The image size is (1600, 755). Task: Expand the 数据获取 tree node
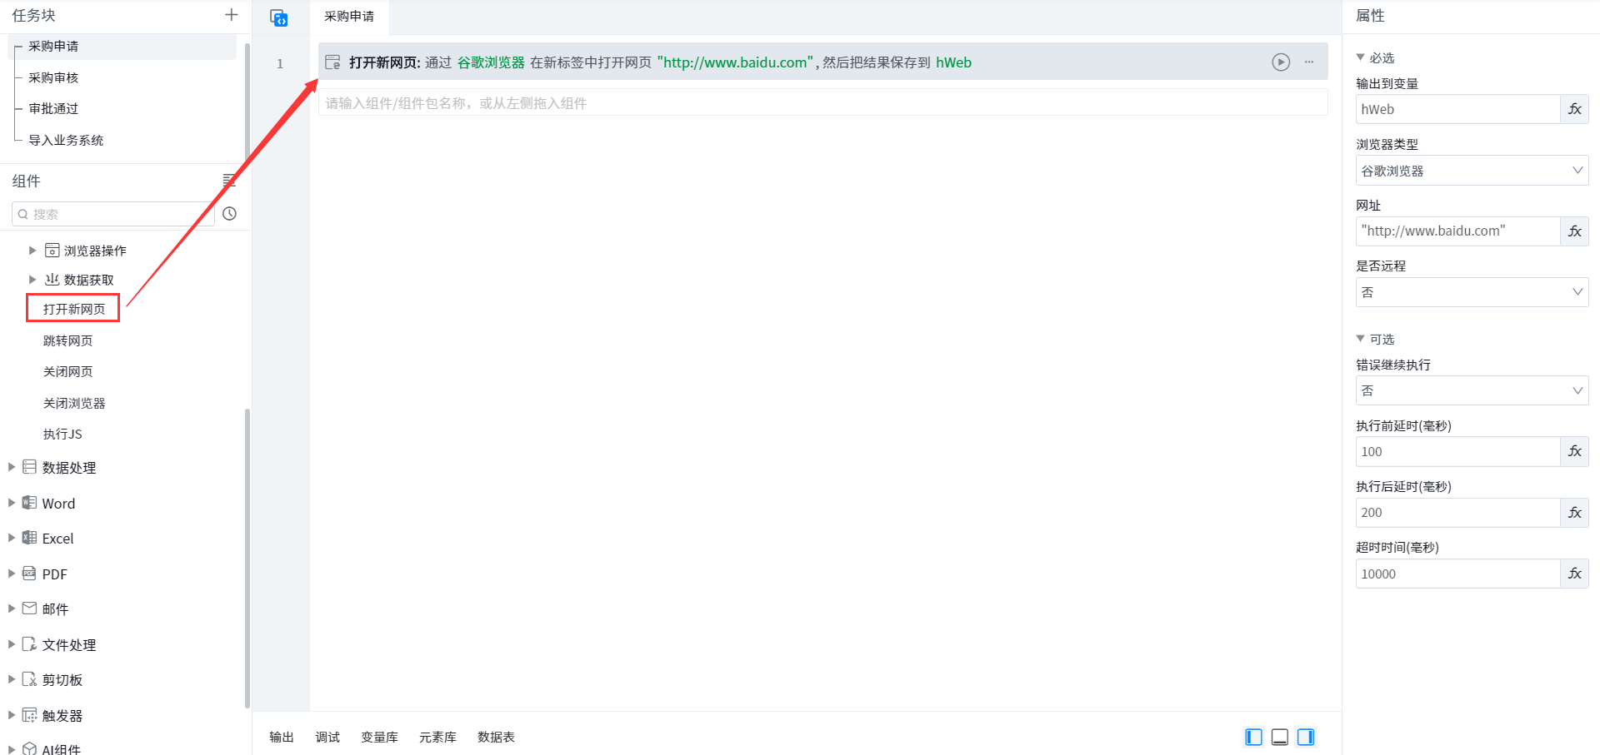32,280
